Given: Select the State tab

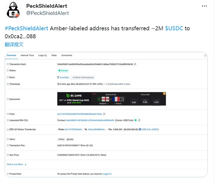Looking at the screenshot, I should (x=54, y=55).
